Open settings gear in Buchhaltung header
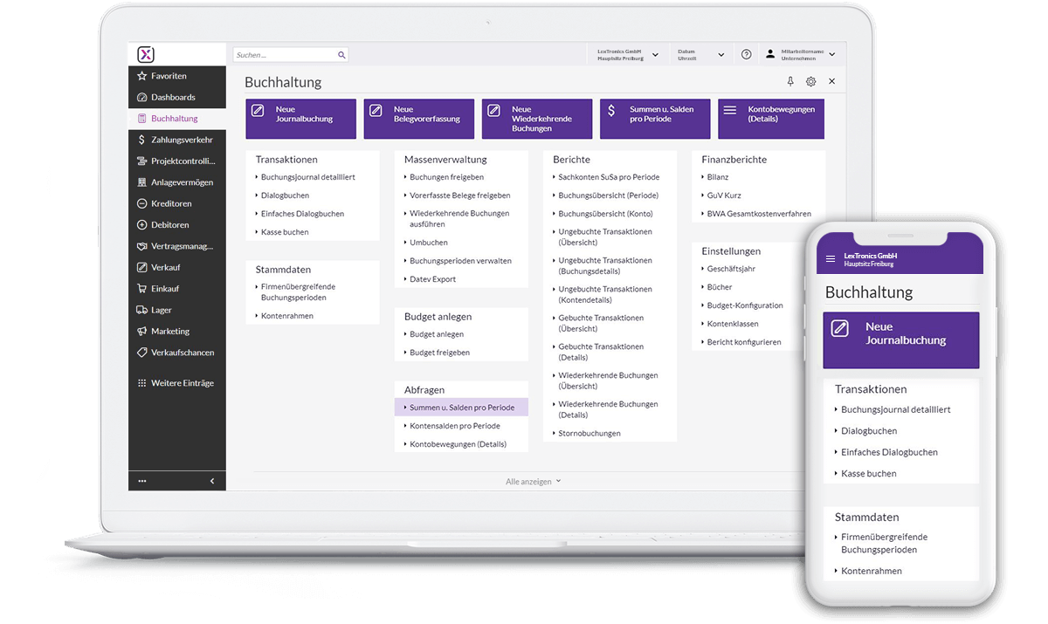This screenshot has height=624, width=1048. pos(810,81)
